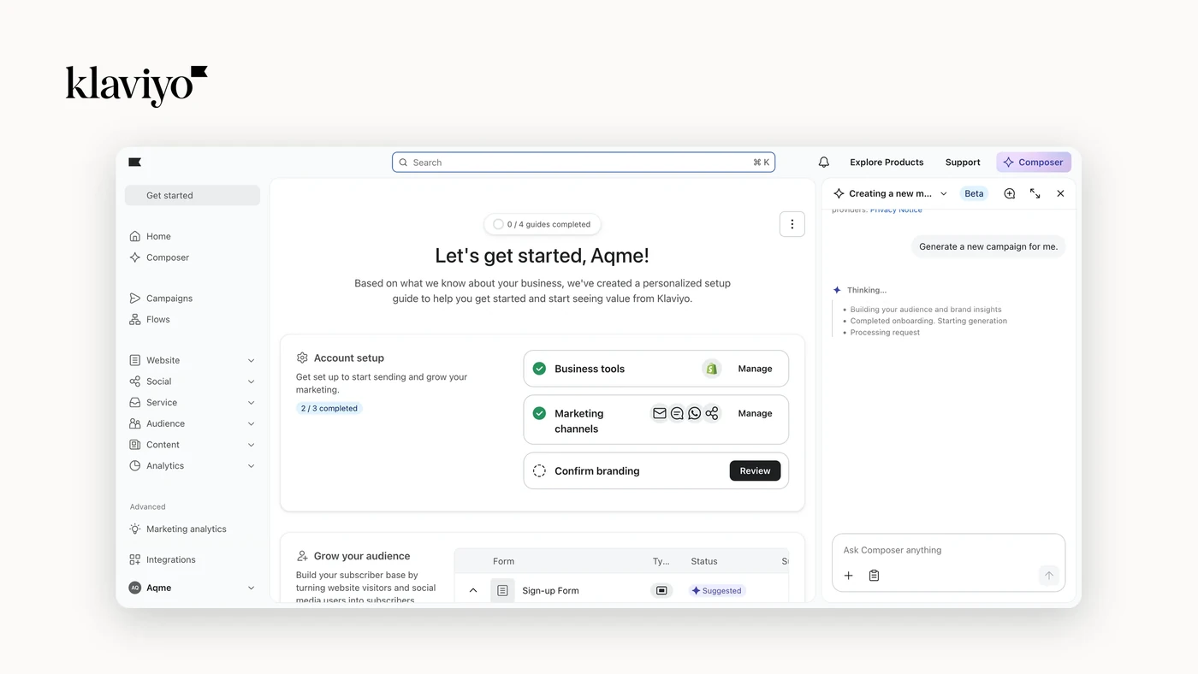Click Manage for Business tools
The width and height of the screenshot is (1198, 674).
tap(755, 369)
